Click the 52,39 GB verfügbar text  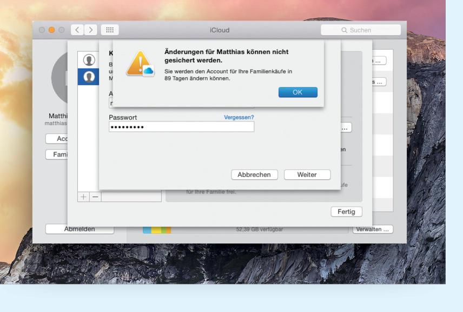pyautogui.click(x=260, y=229)
